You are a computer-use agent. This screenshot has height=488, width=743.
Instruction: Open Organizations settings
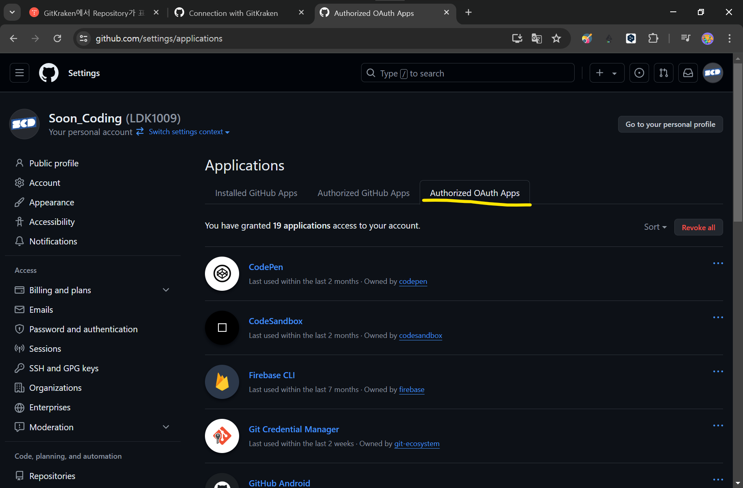[55, 388]
